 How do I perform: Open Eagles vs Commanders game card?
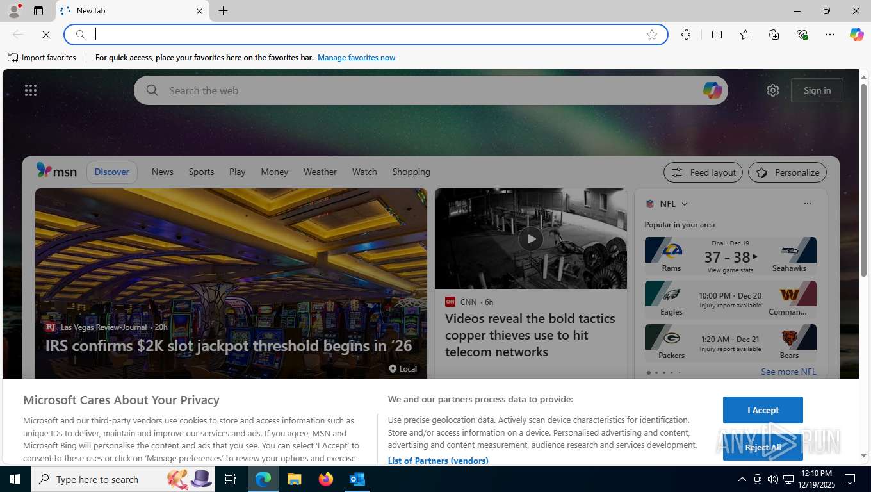pos(730,299)
